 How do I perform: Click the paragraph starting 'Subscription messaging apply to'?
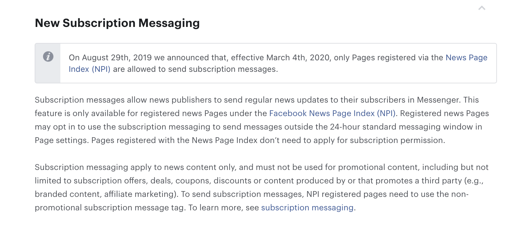tap(262, 188)
